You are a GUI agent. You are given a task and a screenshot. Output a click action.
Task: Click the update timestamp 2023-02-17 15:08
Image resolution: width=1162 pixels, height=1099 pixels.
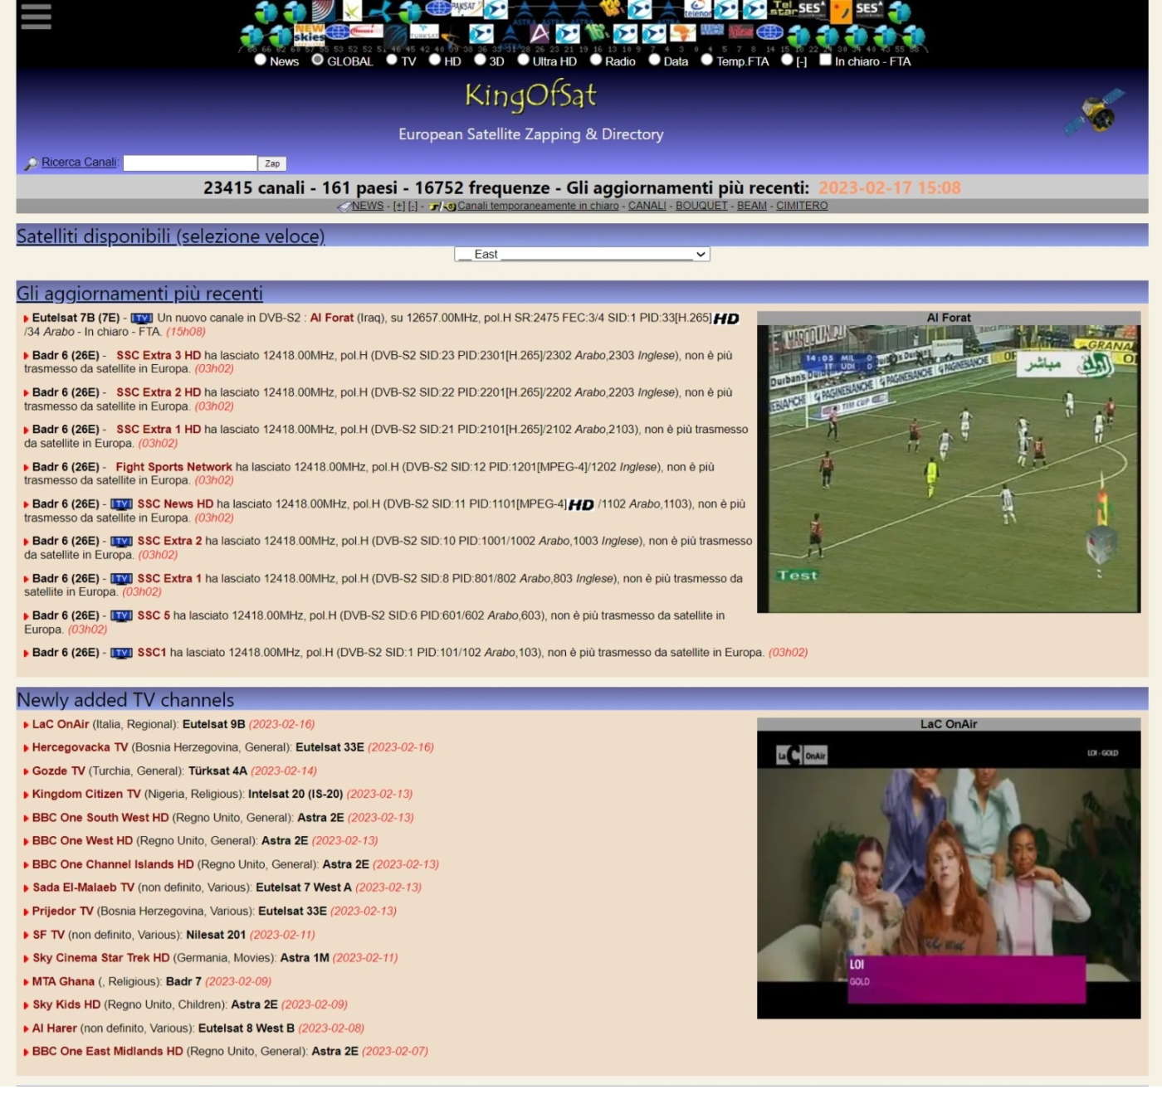click(890, 188)
